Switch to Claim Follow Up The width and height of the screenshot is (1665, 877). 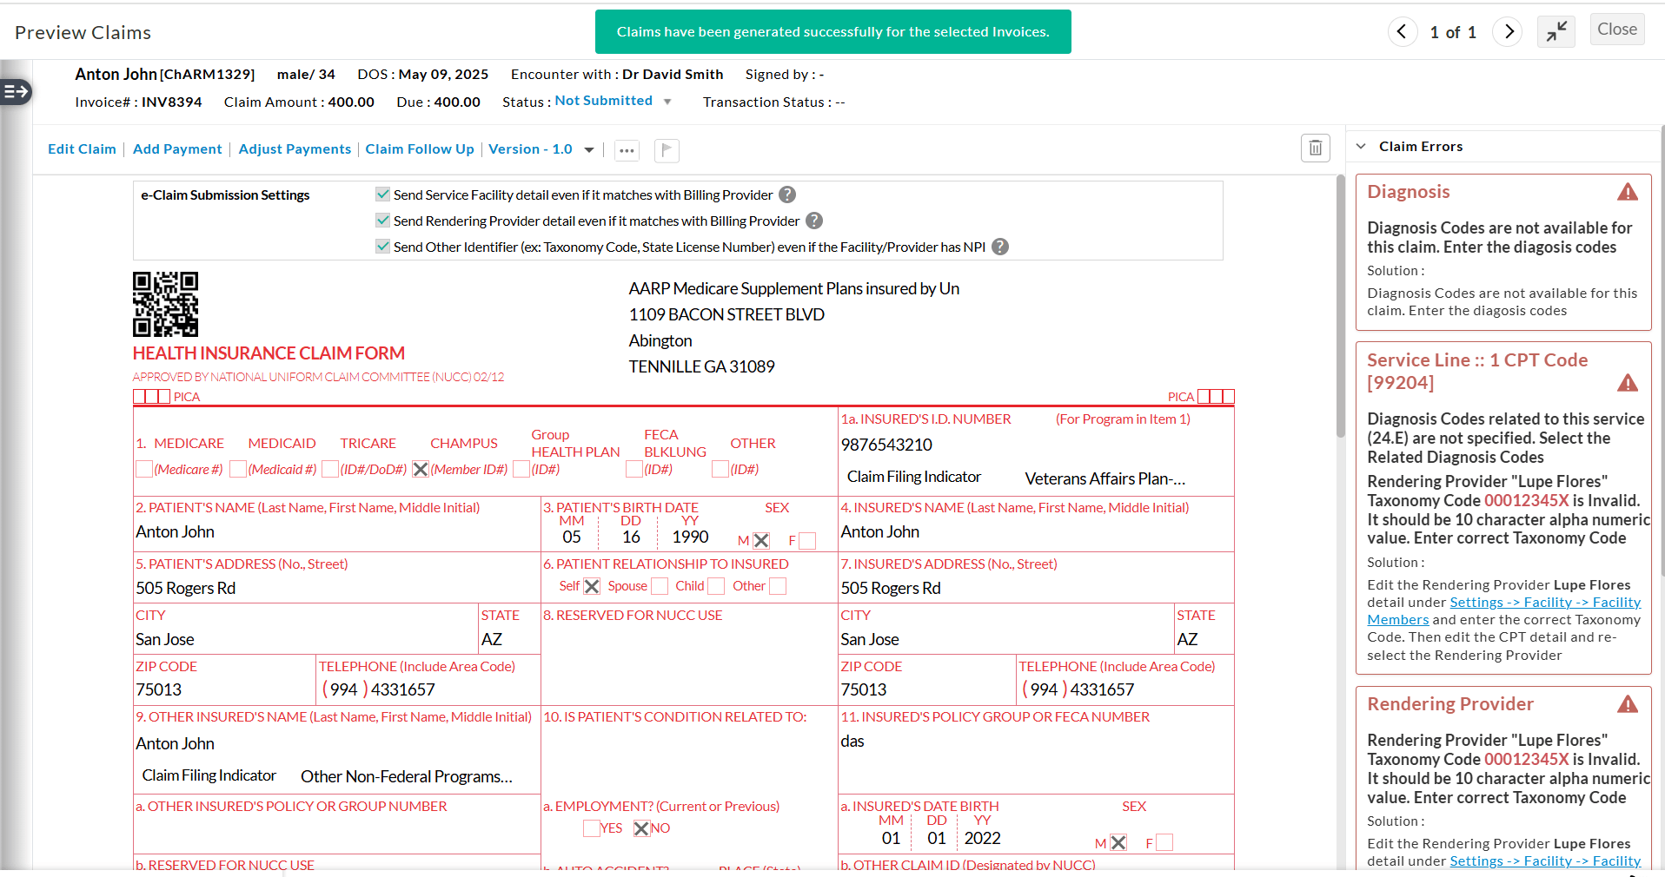(x=420, y=148)
